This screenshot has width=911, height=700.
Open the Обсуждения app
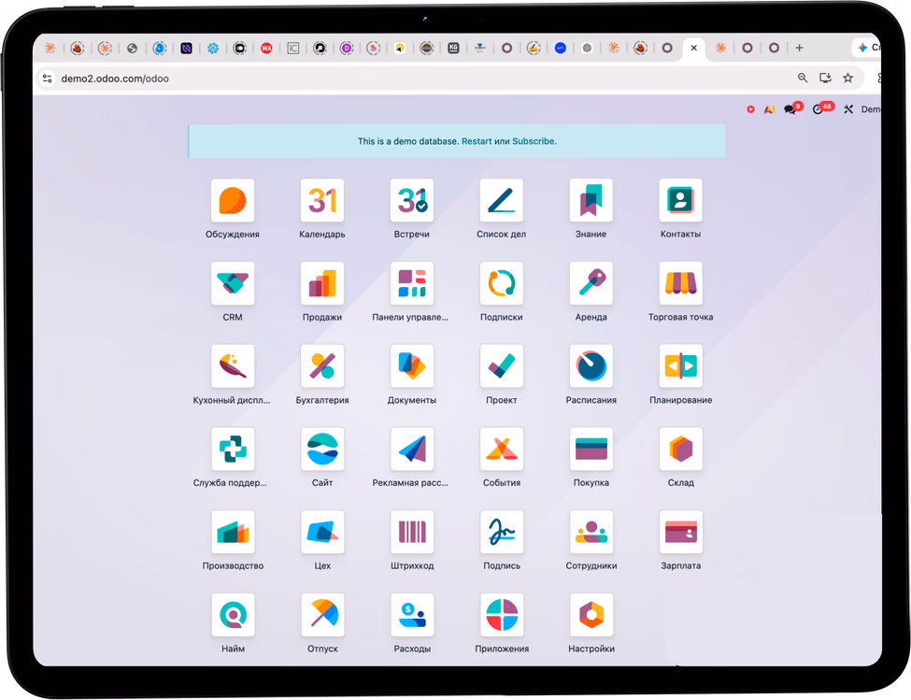pos(233,201)
